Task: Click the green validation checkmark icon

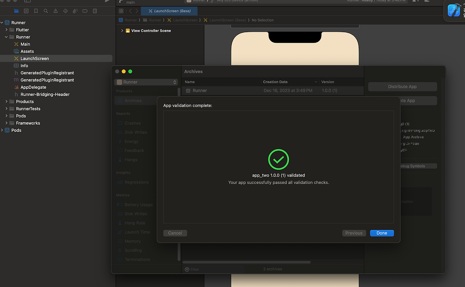Action: click(x=278, y=160)
